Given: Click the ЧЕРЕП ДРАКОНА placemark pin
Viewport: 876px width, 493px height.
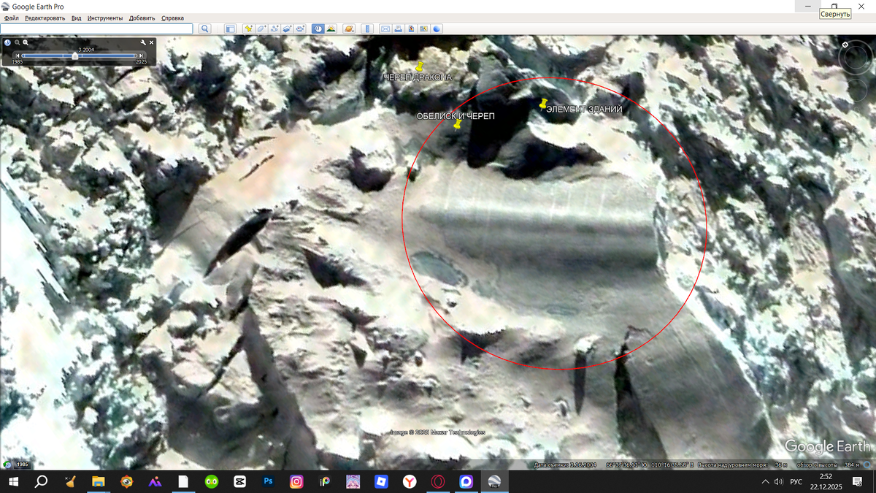Looking at the screenshot, I should [420, 67].
